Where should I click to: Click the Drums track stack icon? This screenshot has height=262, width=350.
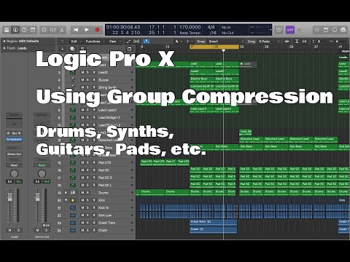[73, 193]
